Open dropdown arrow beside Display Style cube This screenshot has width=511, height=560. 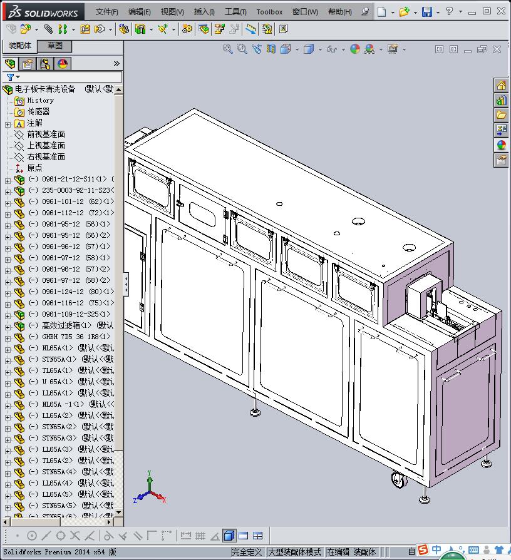tap(320, 49)
